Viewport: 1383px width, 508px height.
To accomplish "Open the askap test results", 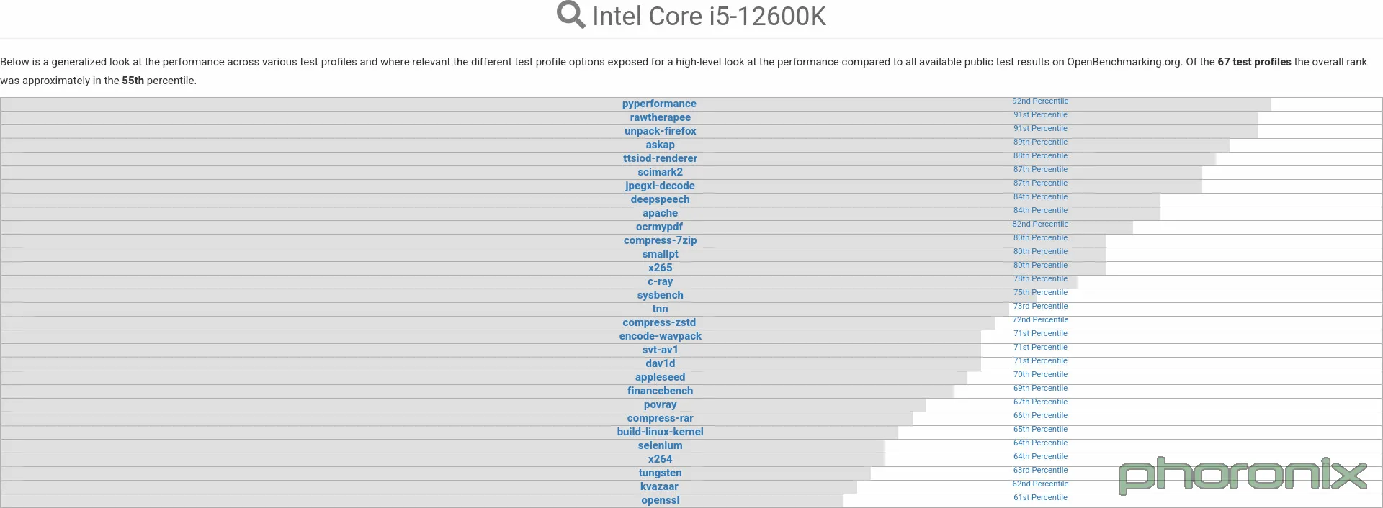I will click(660, 145).
